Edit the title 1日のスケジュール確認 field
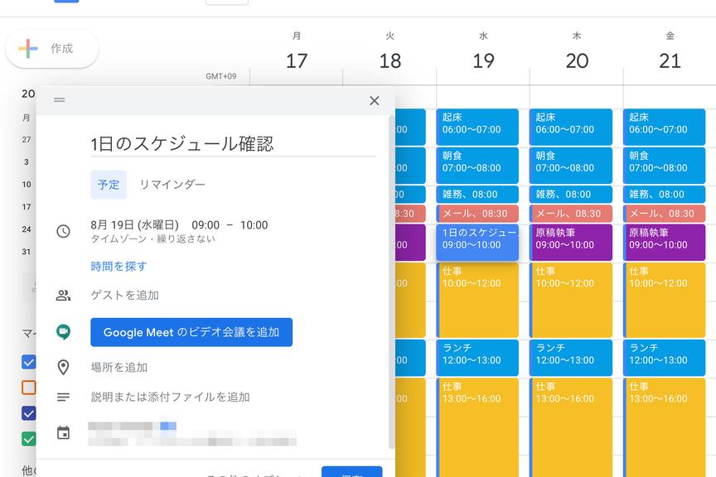 (x=233, y=144)
